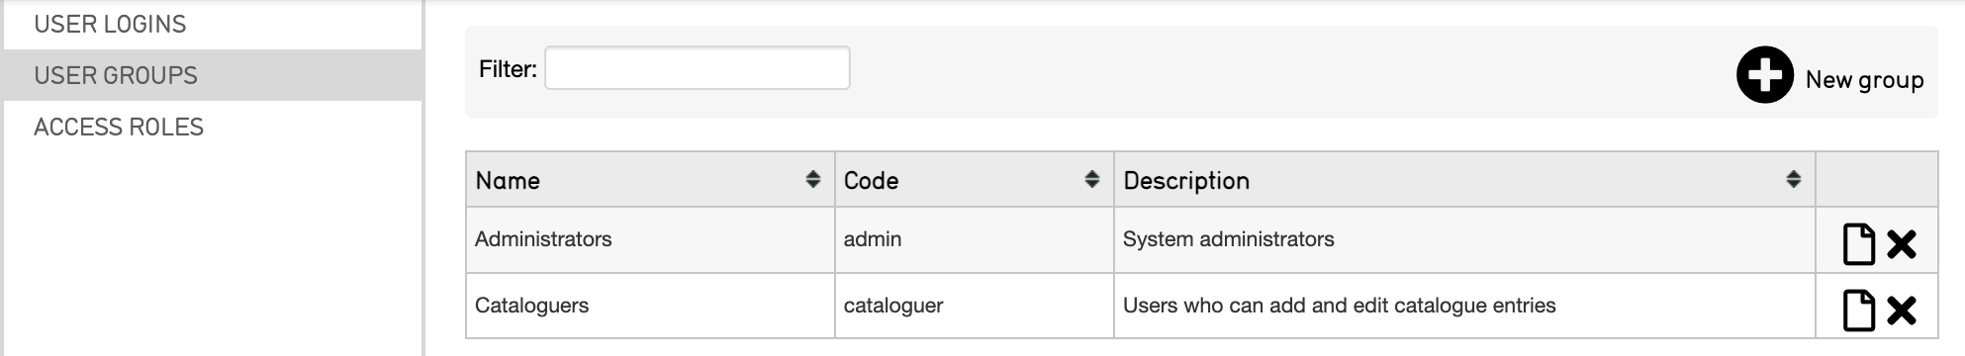Image resolution: width=1965 pixels, height=356 pixels.
Task: Edit the Administrators group document icon
Action: click(x=1858, y=244)
